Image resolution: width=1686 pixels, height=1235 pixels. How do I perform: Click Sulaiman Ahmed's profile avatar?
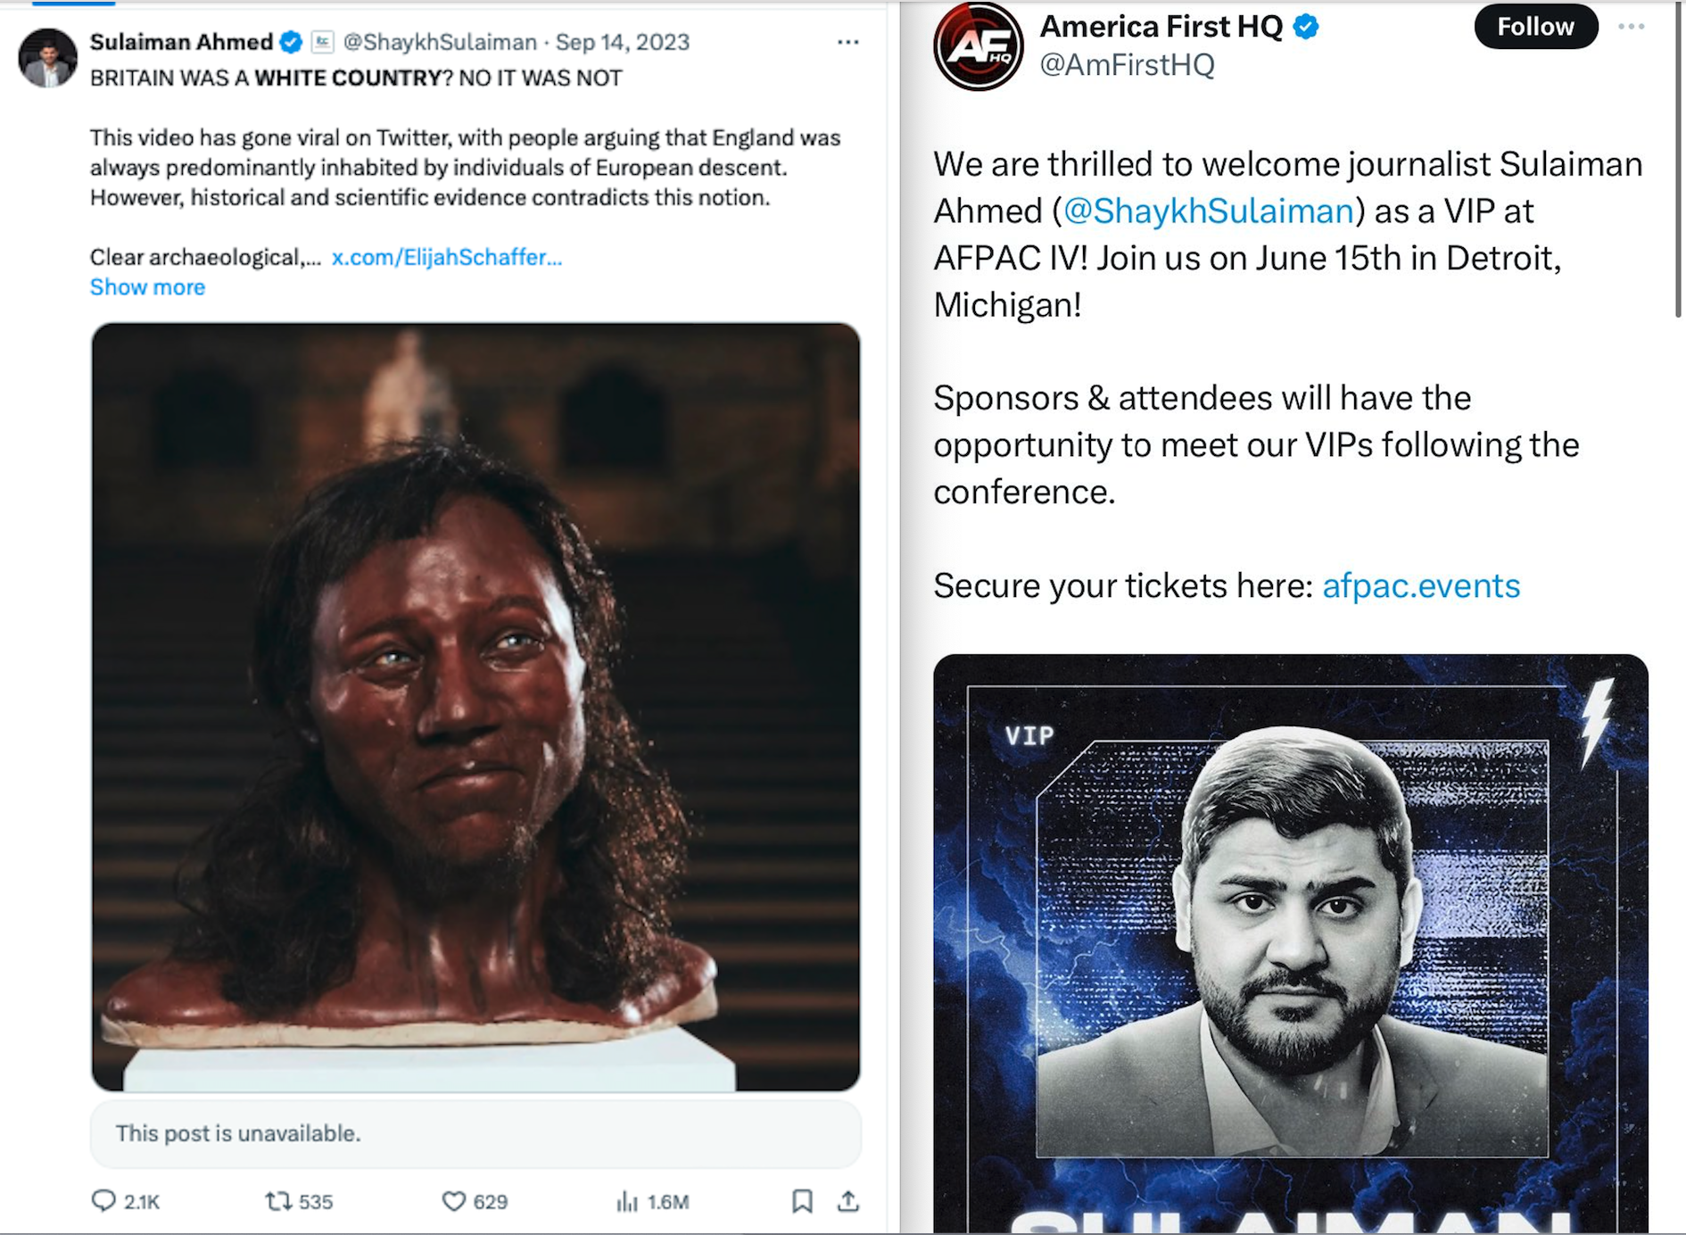[x=47, y=57]
